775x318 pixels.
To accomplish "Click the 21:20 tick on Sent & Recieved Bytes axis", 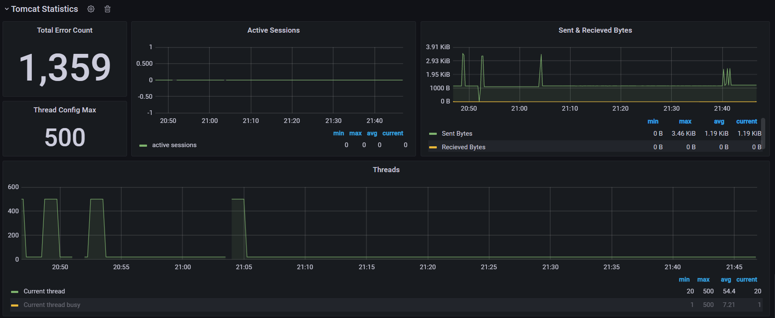I will [x=620, y=109].
